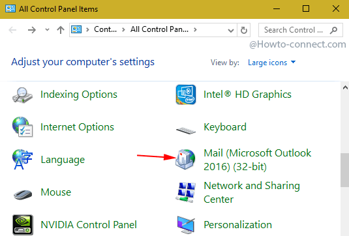Screen dimensions: 349x236
Task: Click the Search Control Panel box
Action: pyautogui.click(x=300, y=30)
